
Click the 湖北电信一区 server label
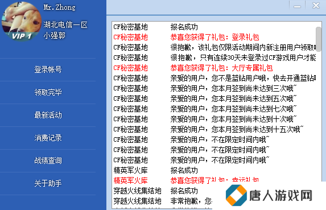click(x=65, y=24)
